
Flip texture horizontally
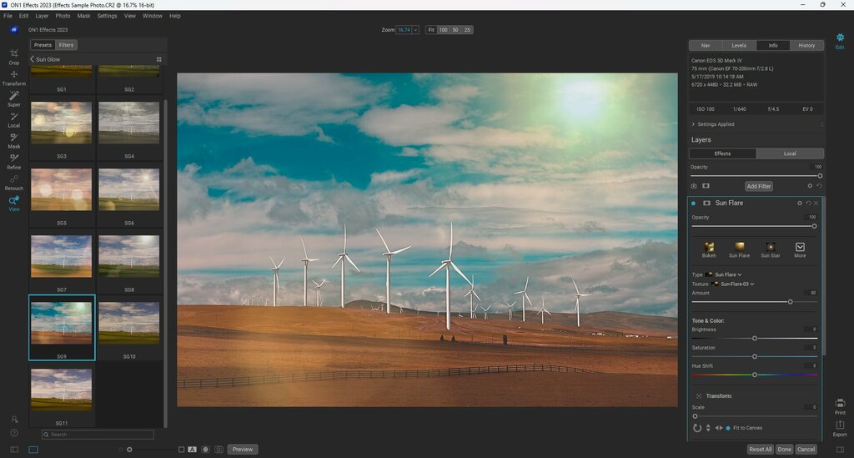tap(718, 428)
